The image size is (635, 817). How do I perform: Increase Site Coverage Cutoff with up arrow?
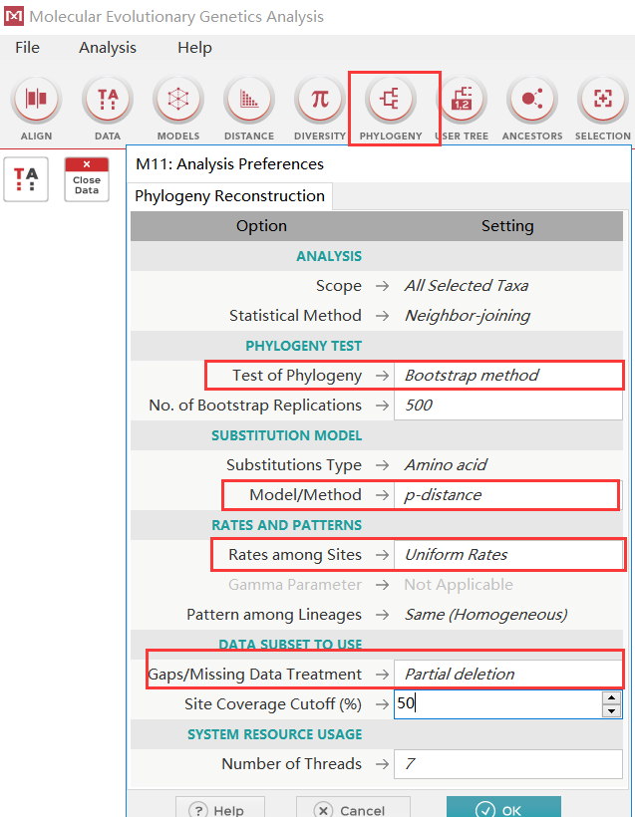611,697
